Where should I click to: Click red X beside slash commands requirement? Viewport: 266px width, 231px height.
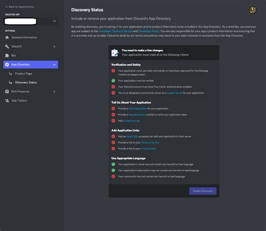(113, 71)
